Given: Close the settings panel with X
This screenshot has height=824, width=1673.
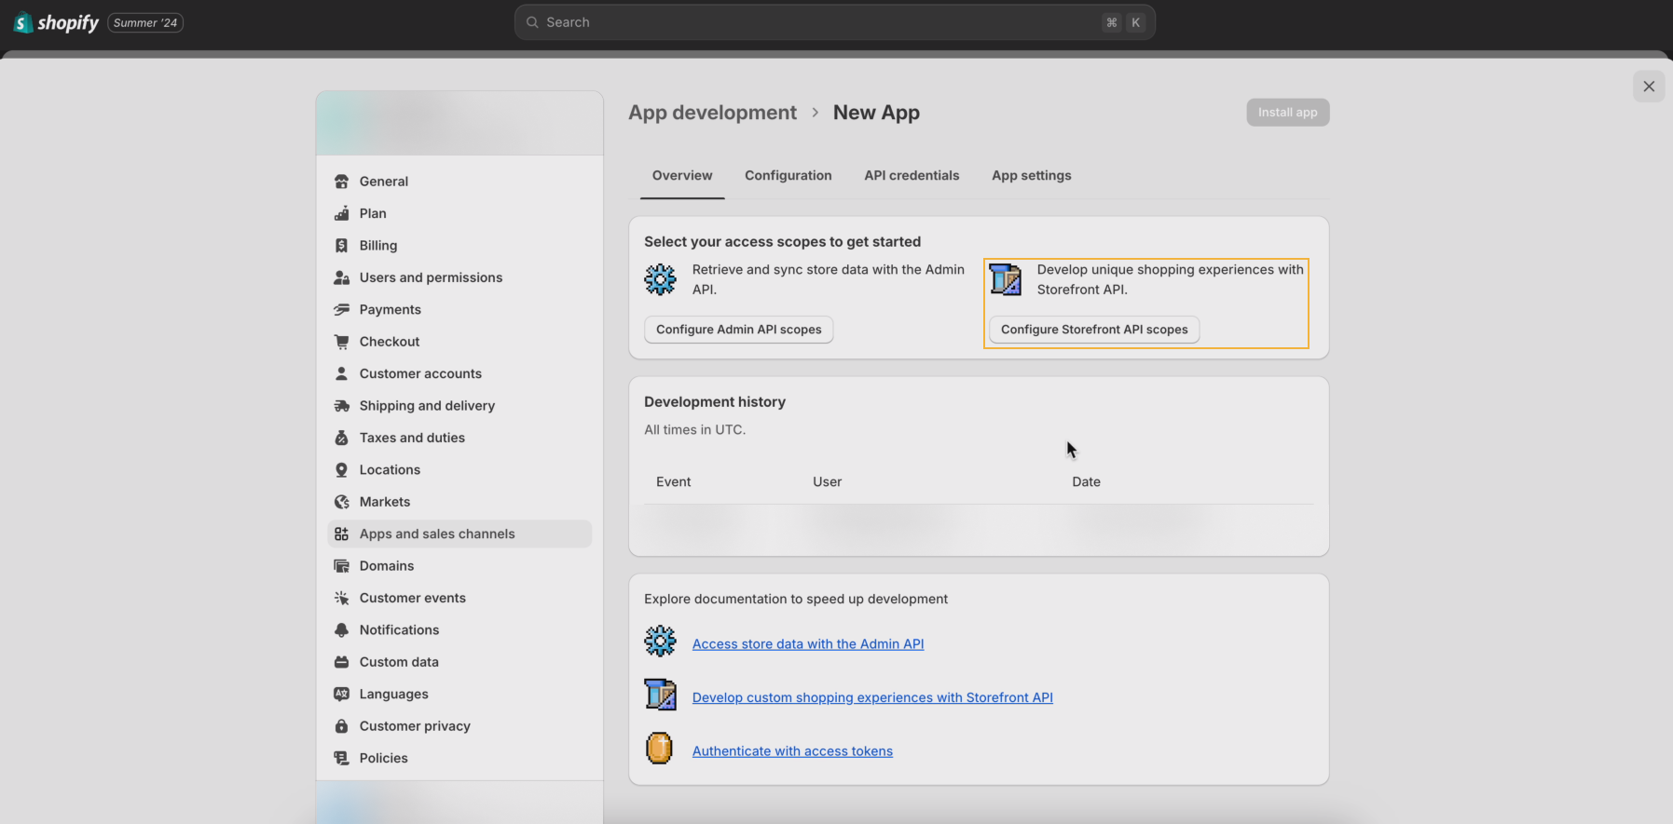Looking at the screenshot, I should (x=1649, y=87).
